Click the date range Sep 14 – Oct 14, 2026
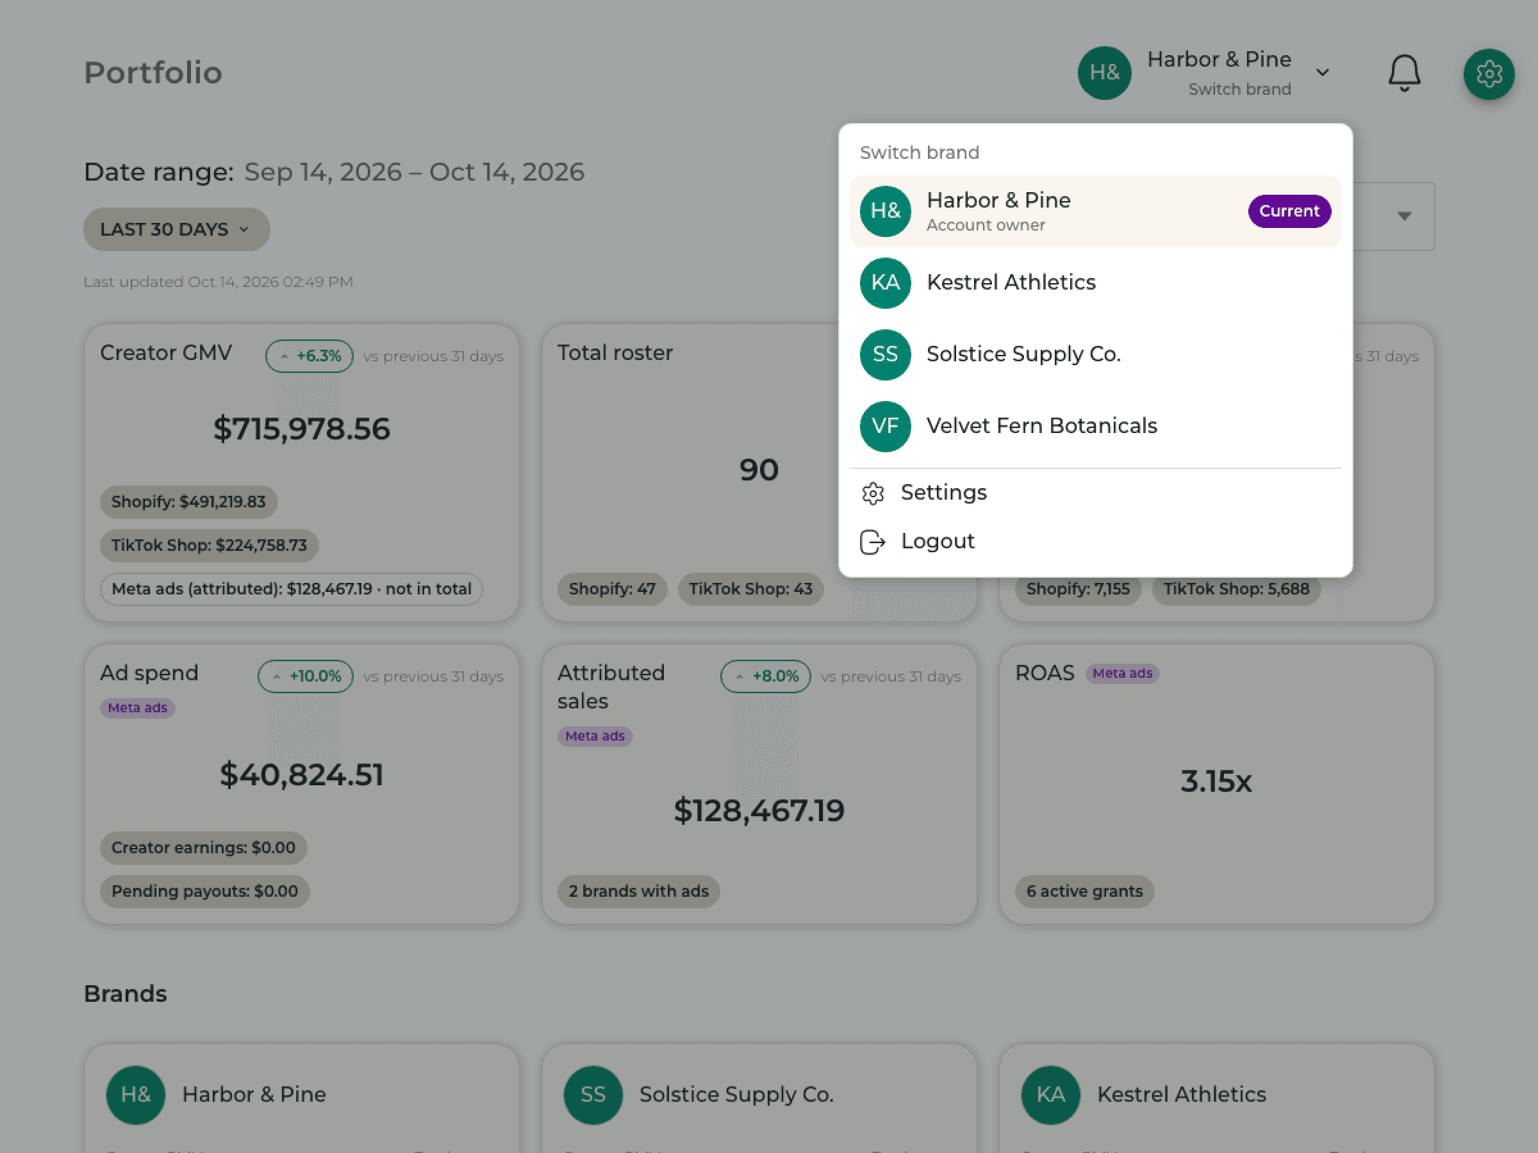Viewport: 1538px width, 1153px height. click(415, 172)
